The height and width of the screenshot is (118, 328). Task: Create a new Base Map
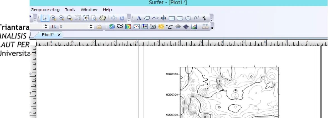pos(120,27)
